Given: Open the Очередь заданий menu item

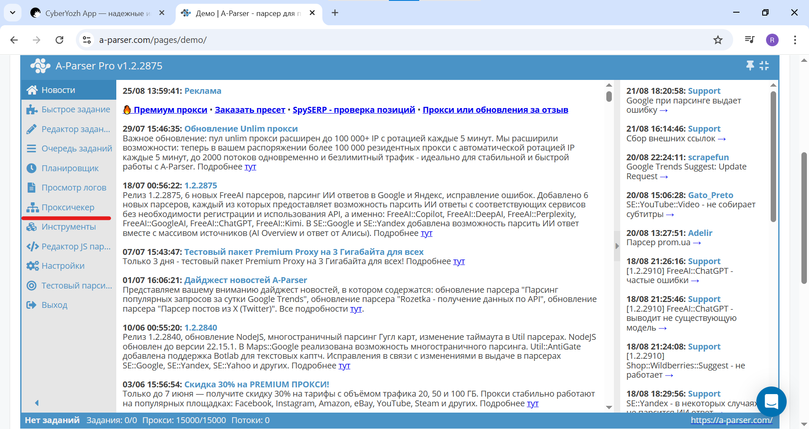Looking at the screenshot, I should (x=77, y=148).
